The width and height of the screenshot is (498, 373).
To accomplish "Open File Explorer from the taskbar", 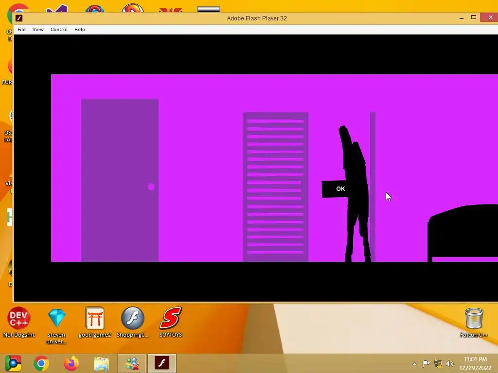I will coord(101,363).
